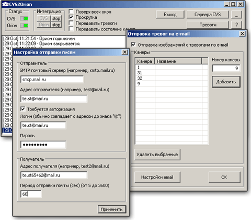Open the Сервера CVS window

208,15
